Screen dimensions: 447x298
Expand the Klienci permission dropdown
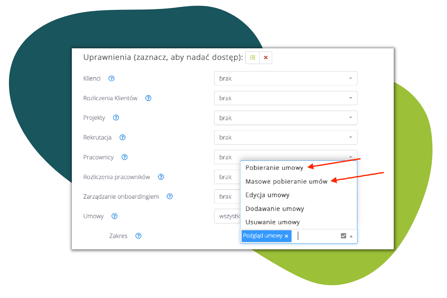(285, 78)
